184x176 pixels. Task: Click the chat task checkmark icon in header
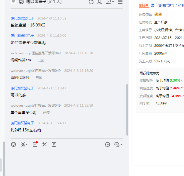108,2
